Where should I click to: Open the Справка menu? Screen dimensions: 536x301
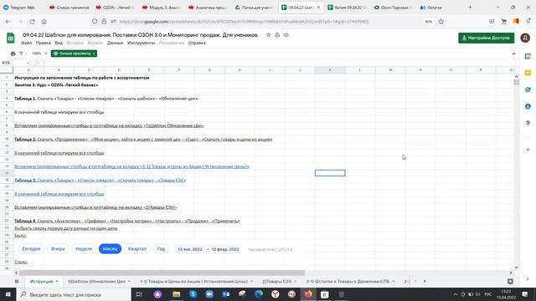pyautogui.click(x=197, y=43)
